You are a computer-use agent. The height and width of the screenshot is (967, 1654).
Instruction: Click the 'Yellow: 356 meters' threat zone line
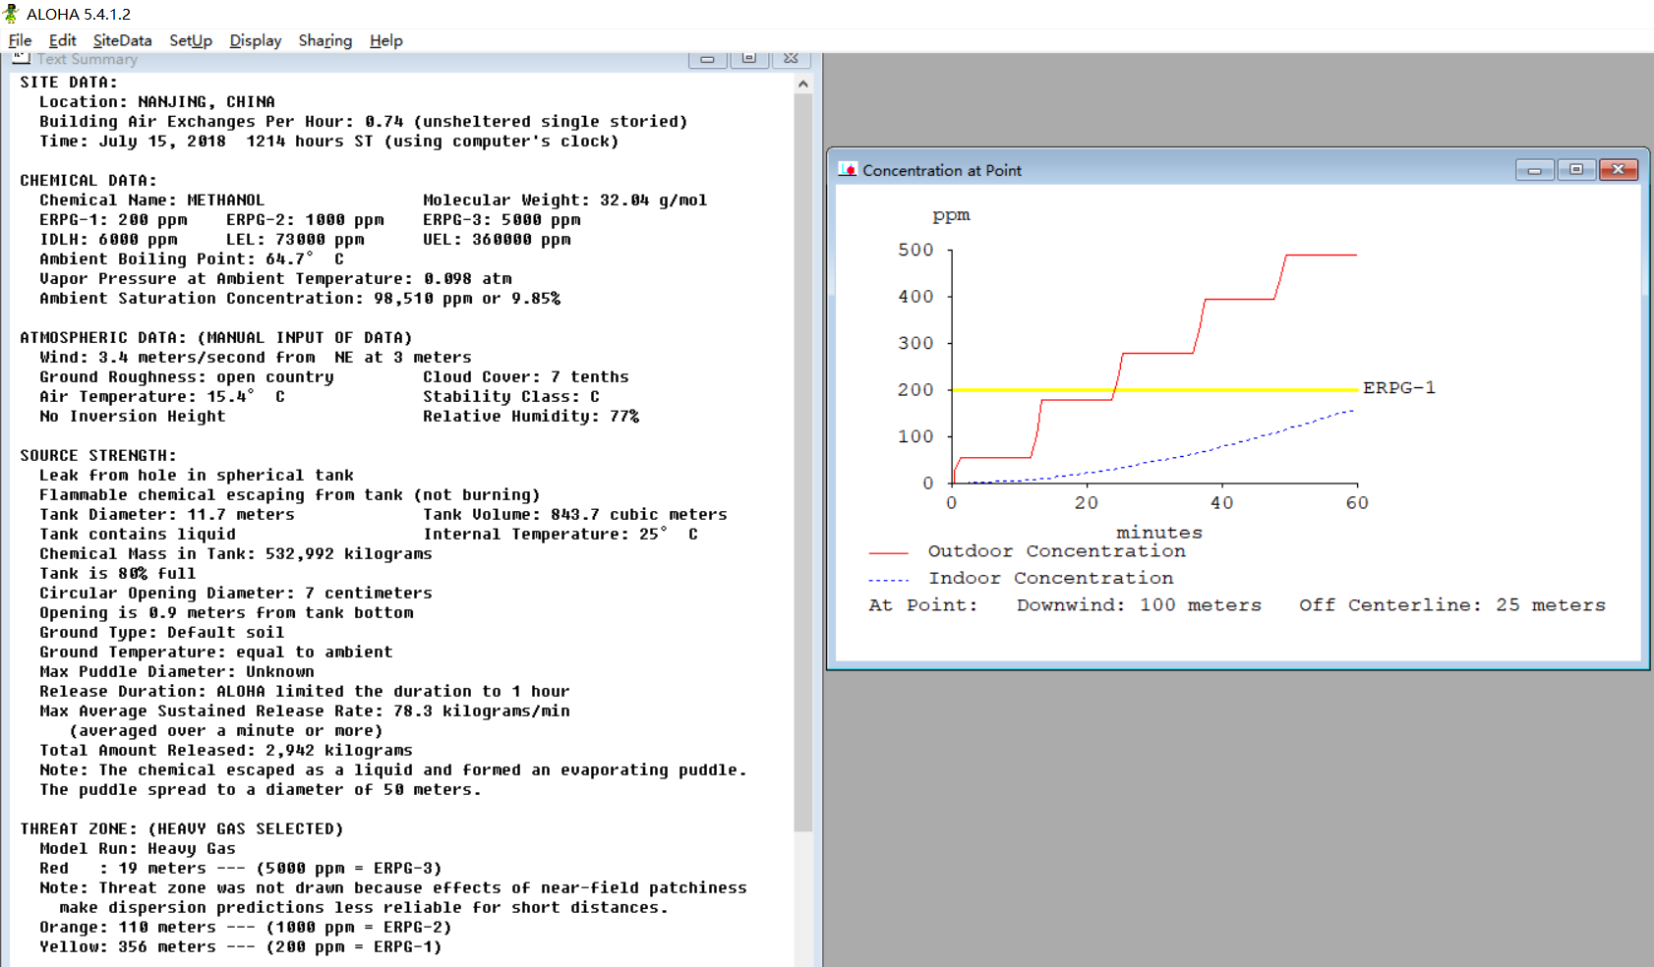[241, 947]
